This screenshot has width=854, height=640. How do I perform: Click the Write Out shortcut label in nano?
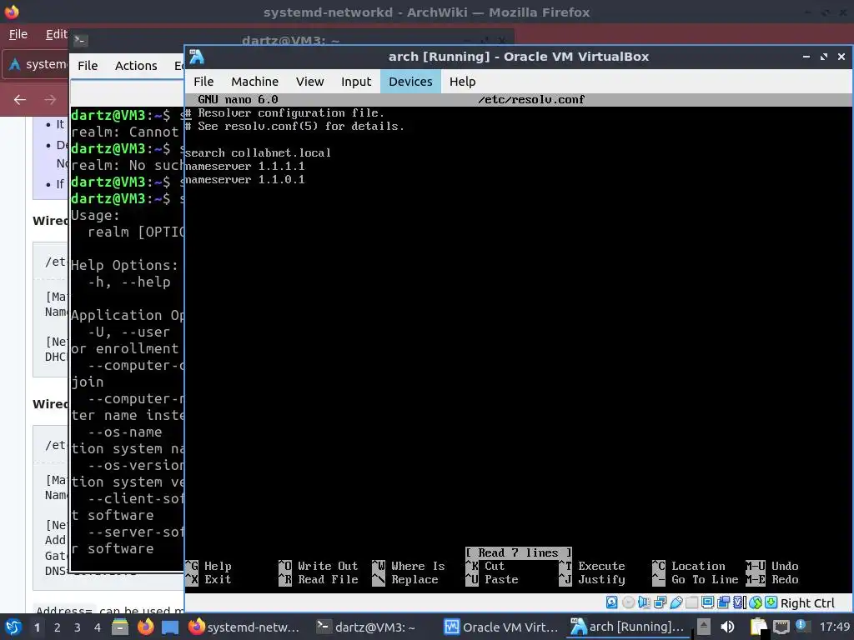328,566
